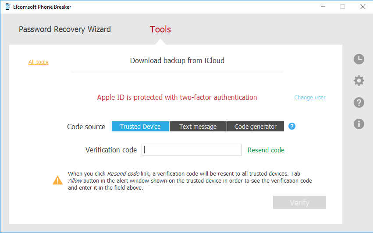373x233 pixels.
Task: Click the orange warning triangle icon
Action: coord(57,180)
